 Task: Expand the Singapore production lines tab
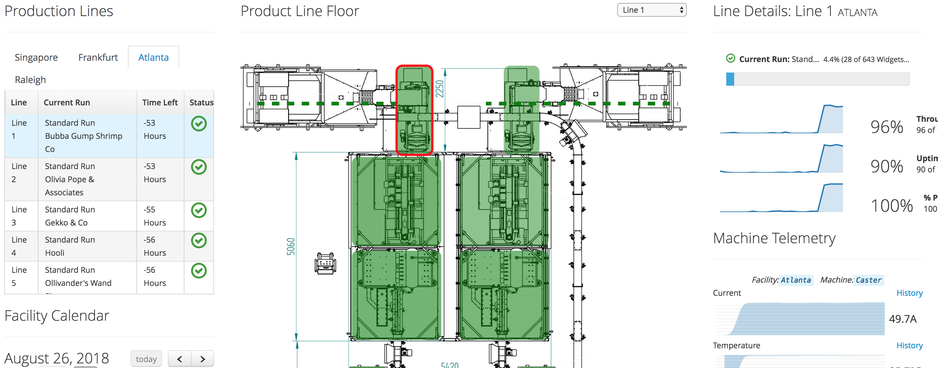click(x=37, y=57)
